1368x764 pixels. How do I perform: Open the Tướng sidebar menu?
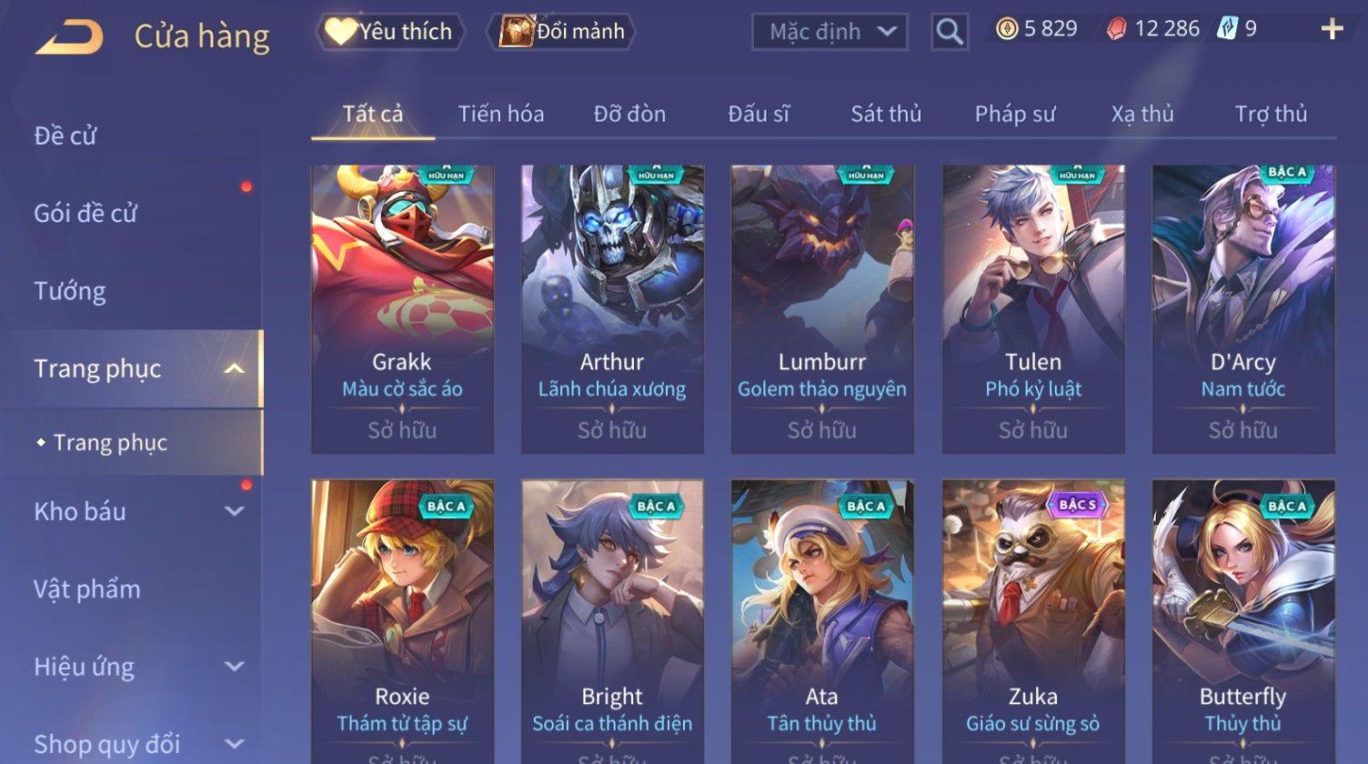(70, 291)
